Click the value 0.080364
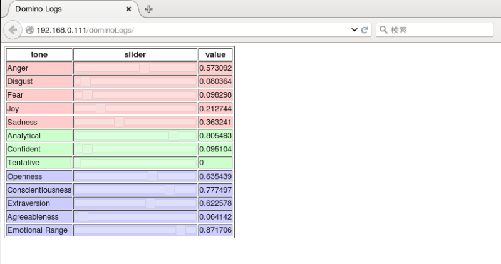 [x=215, y=81]
